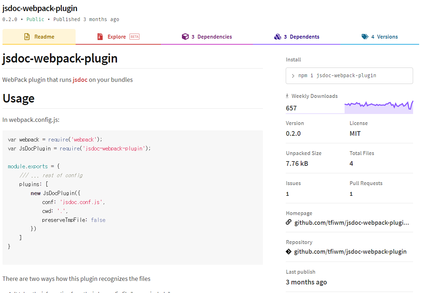Click the module.exports code line
The height and width of the screenshot is (293, 427).
[x=34, y=167]
